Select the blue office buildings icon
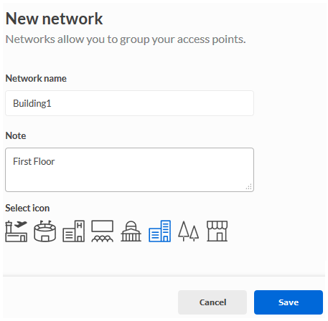 coord(160,231)
